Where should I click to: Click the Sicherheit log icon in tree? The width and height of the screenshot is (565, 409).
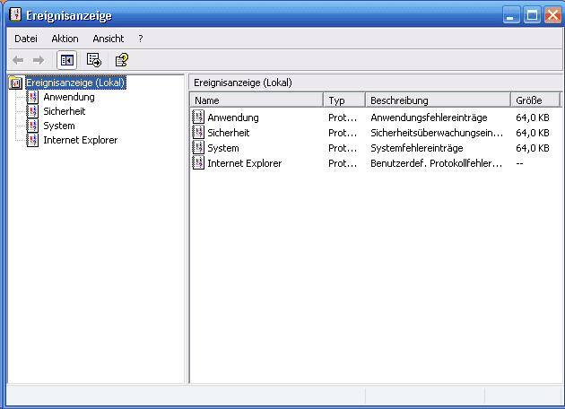(32, 111)
